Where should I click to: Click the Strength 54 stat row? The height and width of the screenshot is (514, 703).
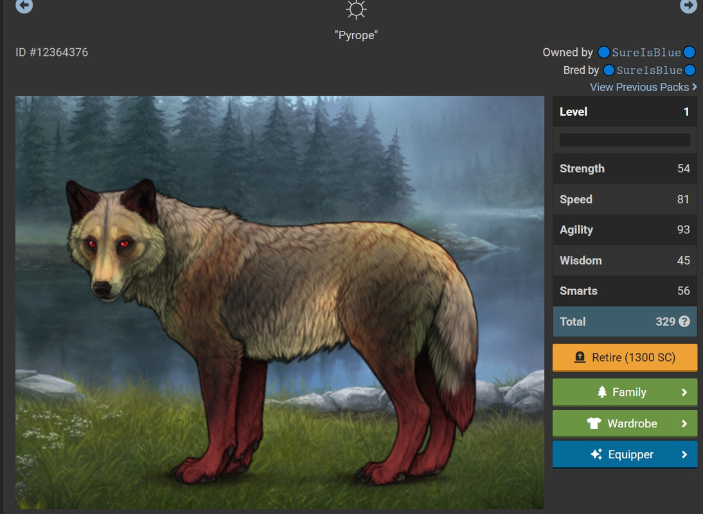click(x=625, y=168)
